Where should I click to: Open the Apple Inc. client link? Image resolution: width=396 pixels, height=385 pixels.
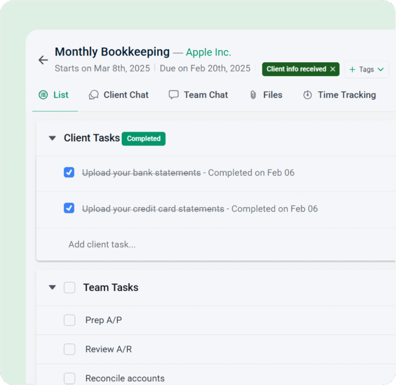tap(208, 53)
